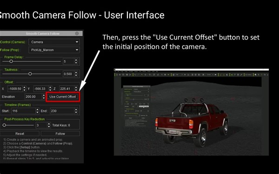Click instruction 2 about choosing Control and Follow
This screenshot has width=279, height=174.
coord(38,143)
